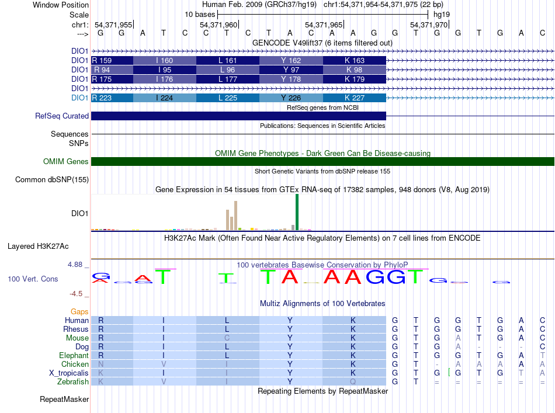Click the OMIM Genes track label
Image resolution: width=555 pixels, height=413 pixels.
click(x=66, y=161)
